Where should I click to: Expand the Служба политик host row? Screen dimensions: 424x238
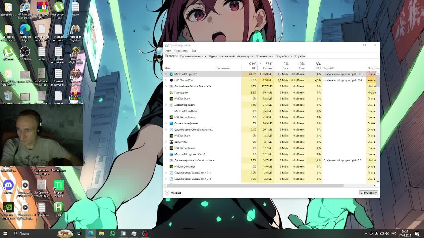(166, 130)
